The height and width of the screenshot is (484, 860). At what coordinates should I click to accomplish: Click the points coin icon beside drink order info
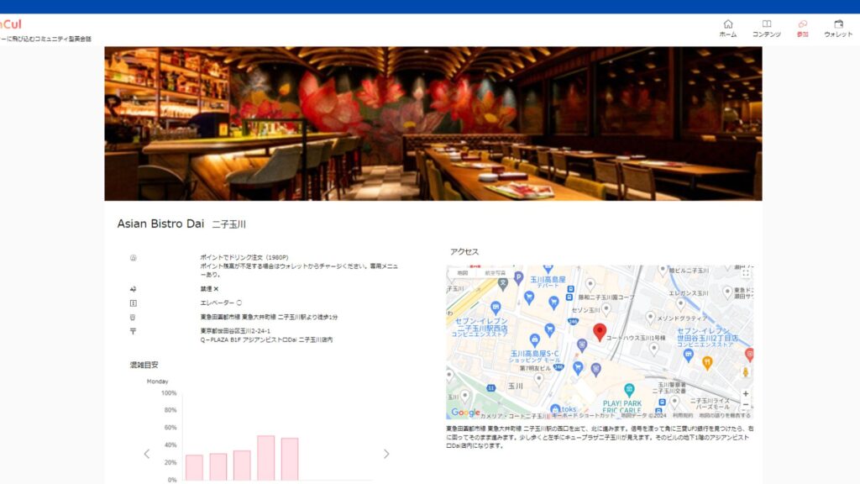coord(134,258)
